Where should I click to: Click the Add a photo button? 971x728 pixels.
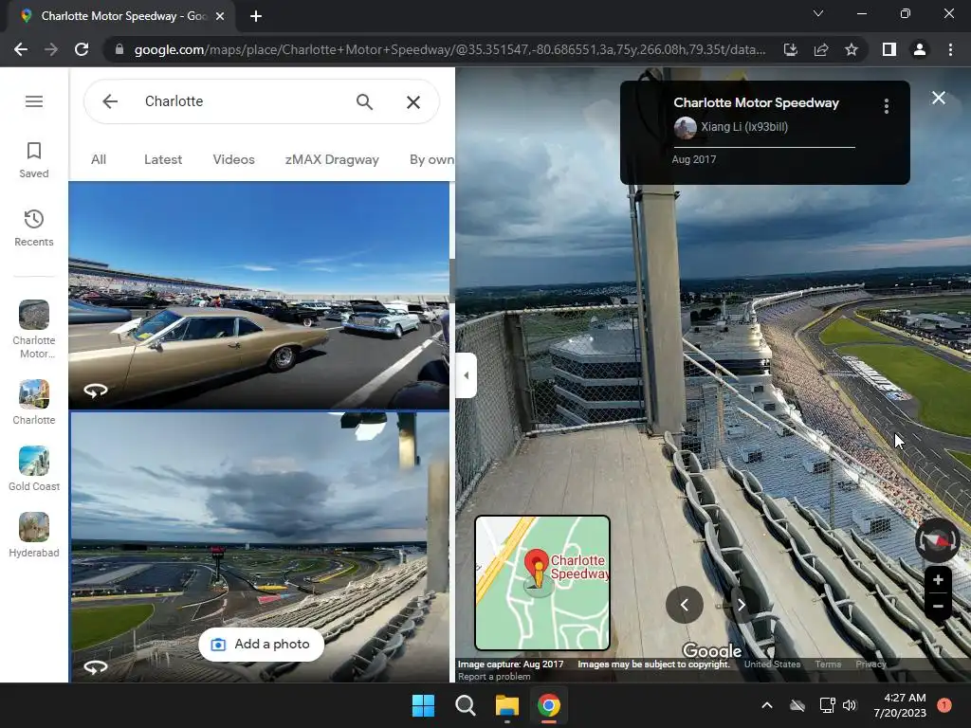click(x=262, y=645)
